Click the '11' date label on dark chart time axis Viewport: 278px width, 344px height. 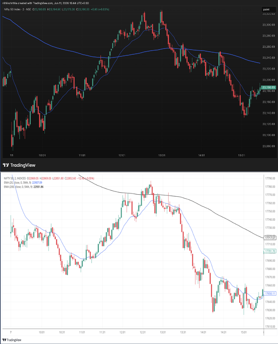12,155
